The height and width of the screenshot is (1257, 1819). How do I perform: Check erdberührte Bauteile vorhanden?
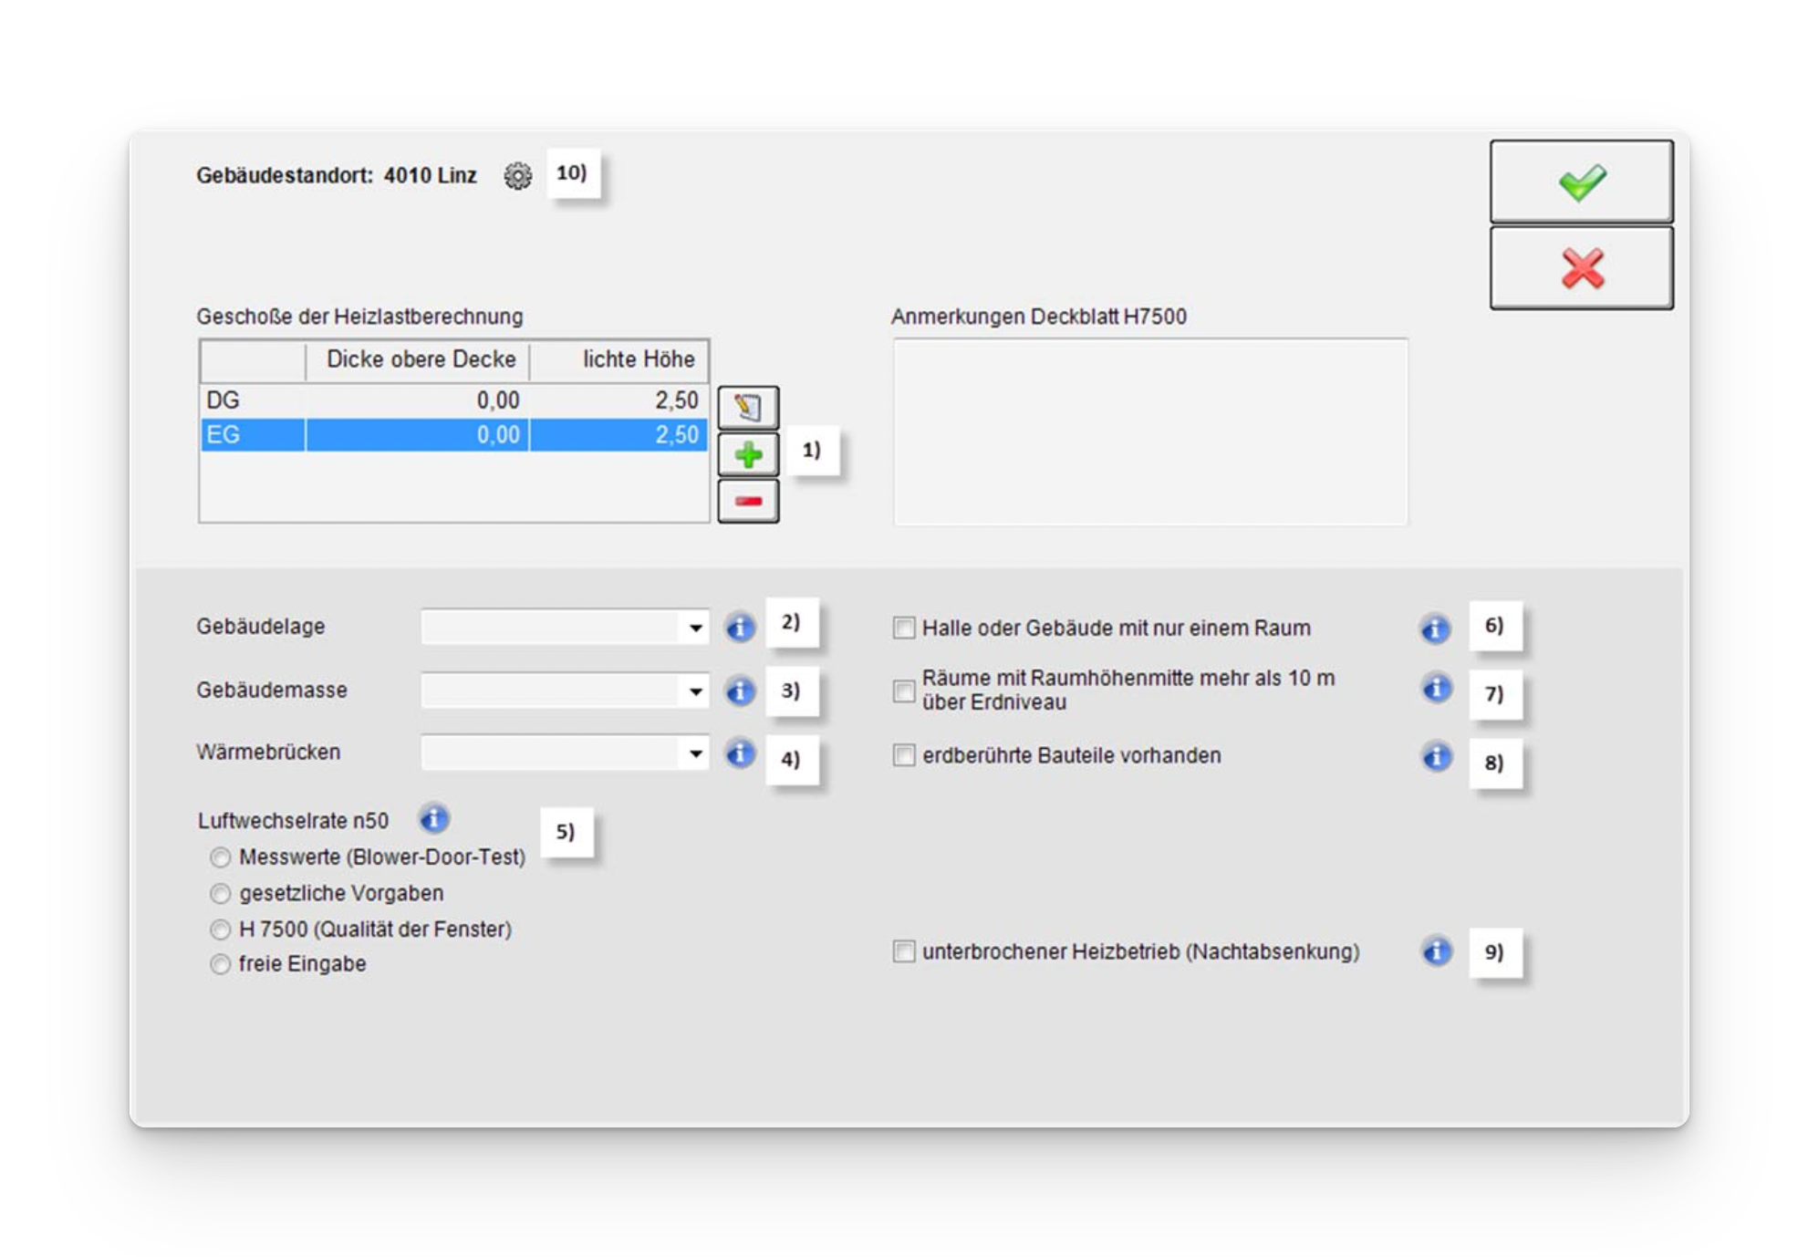click(x=903, y=755)
